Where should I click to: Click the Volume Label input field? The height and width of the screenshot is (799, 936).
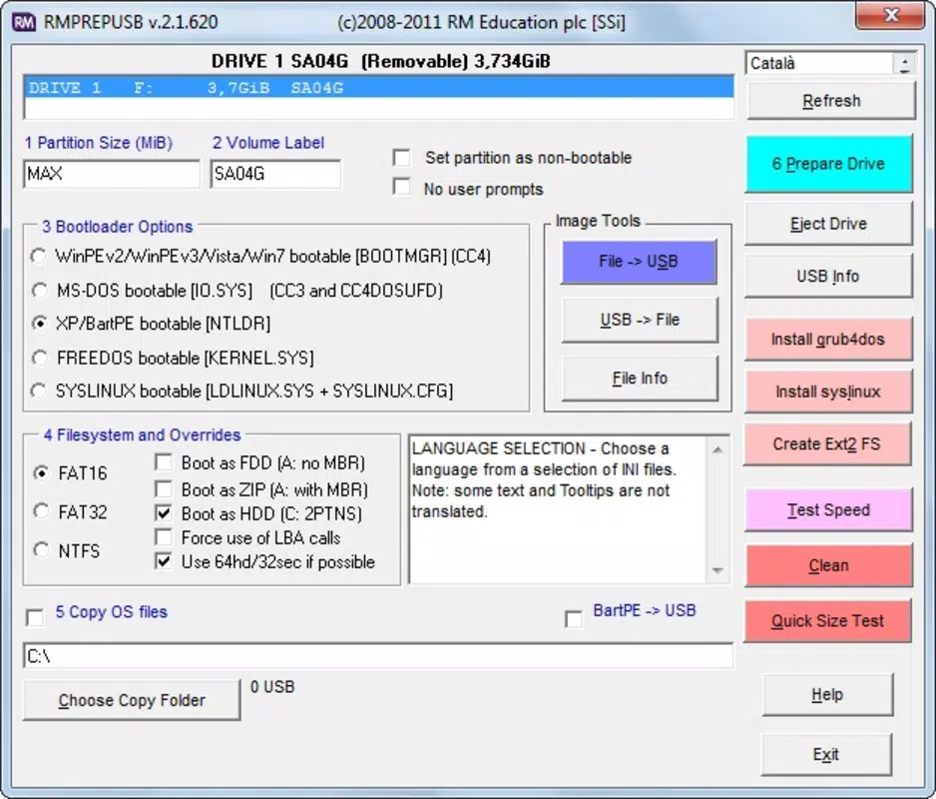click(275, 174)
